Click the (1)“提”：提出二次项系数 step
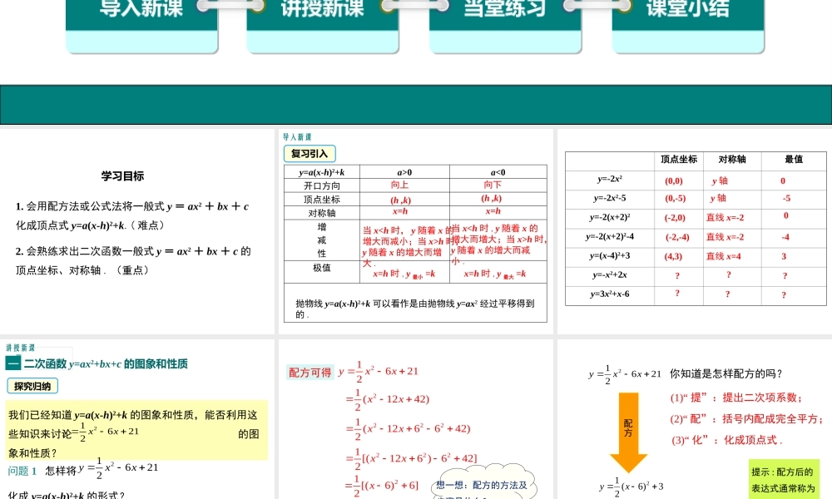The image size is (832, 499). point(736,398)
